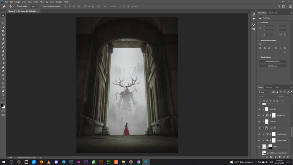Select the Brush tool
293x165 pixels.
point(3,47)
